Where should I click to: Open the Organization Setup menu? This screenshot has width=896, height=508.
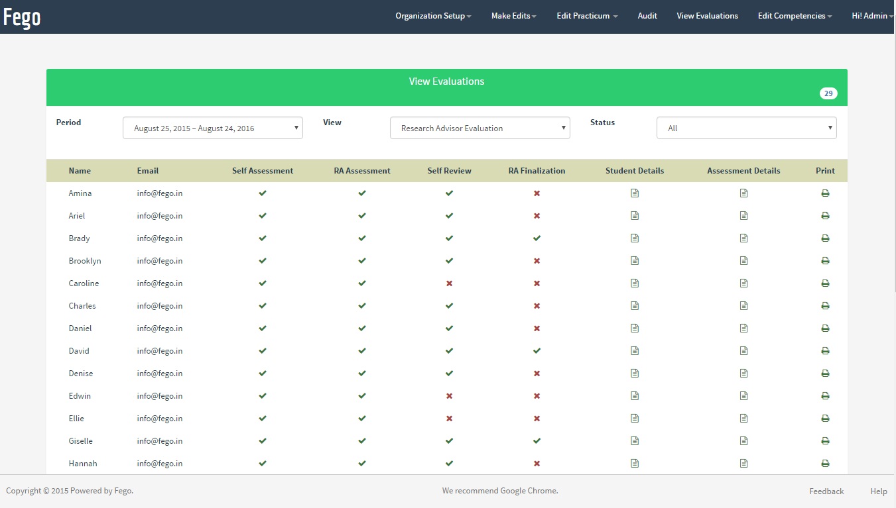432,16
